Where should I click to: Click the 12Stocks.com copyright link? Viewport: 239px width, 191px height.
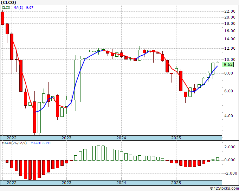pos(224,189)
